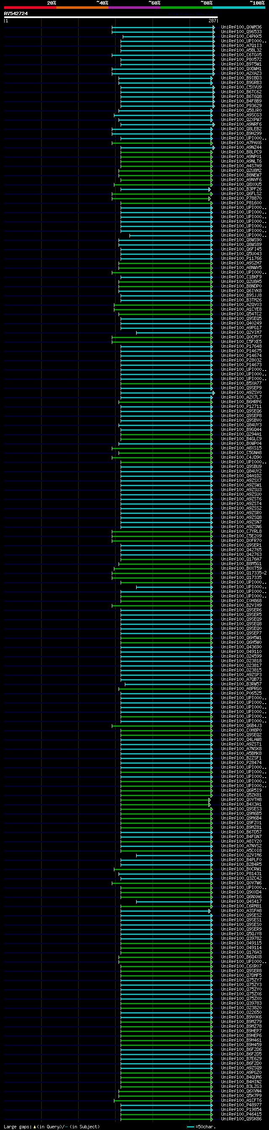Image resolution: width=269 pixels, height=1130 pixels.
Task: Click the cyan =50char scale legend marker
Action: click(x=190, y=1127)
